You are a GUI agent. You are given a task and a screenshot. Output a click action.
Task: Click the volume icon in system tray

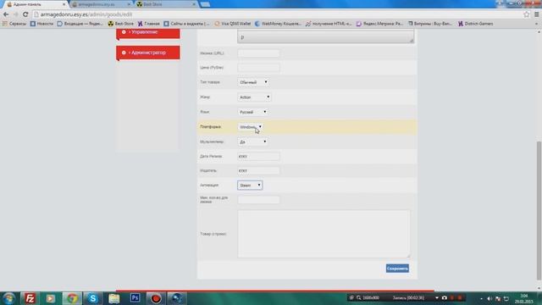[x=489, y=298]
